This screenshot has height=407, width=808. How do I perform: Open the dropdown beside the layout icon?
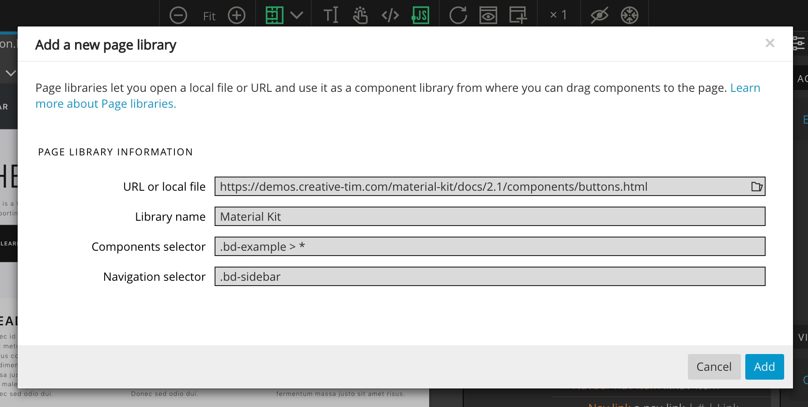pyautogui.click(x=297, y=15)
